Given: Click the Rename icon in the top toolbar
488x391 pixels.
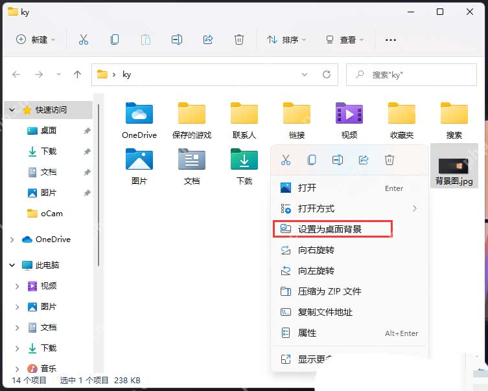Looking at the screenshot, I should click(177, 39).
